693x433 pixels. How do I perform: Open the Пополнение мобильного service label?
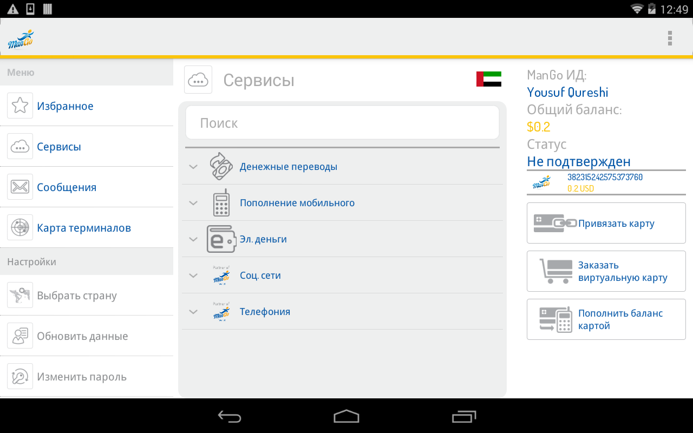(297, 202)
